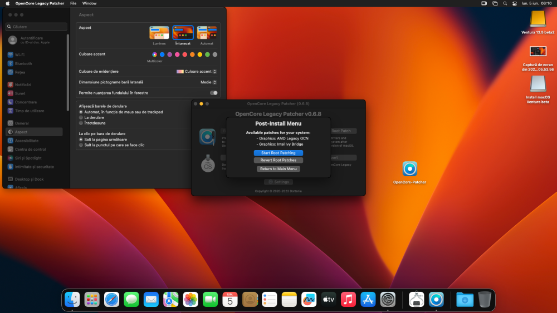Open Control Center in the menu bar
Screen dimensions: 557x313
point(514,3)
